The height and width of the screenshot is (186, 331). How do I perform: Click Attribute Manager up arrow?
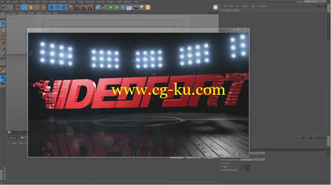coord(310,138)
